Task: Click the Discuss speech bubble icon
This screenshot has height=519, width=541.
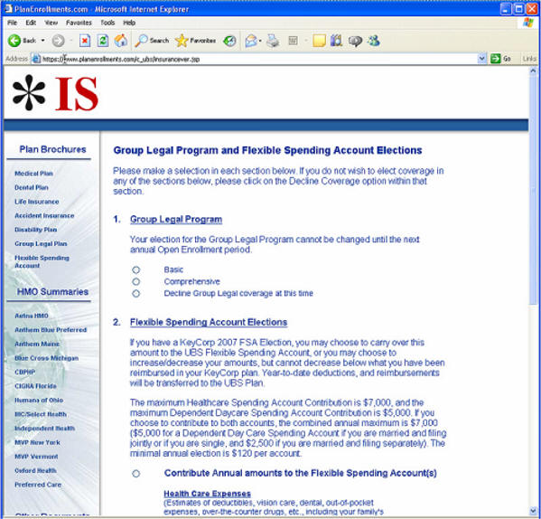Action: pyautogui.click(x=355, y=41)
